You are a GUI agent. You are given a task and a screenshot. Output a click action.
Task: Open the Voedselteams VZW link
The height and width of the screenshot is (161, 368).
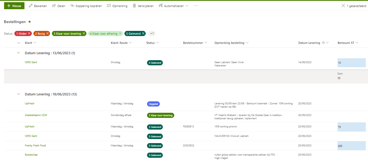[36, 115]
